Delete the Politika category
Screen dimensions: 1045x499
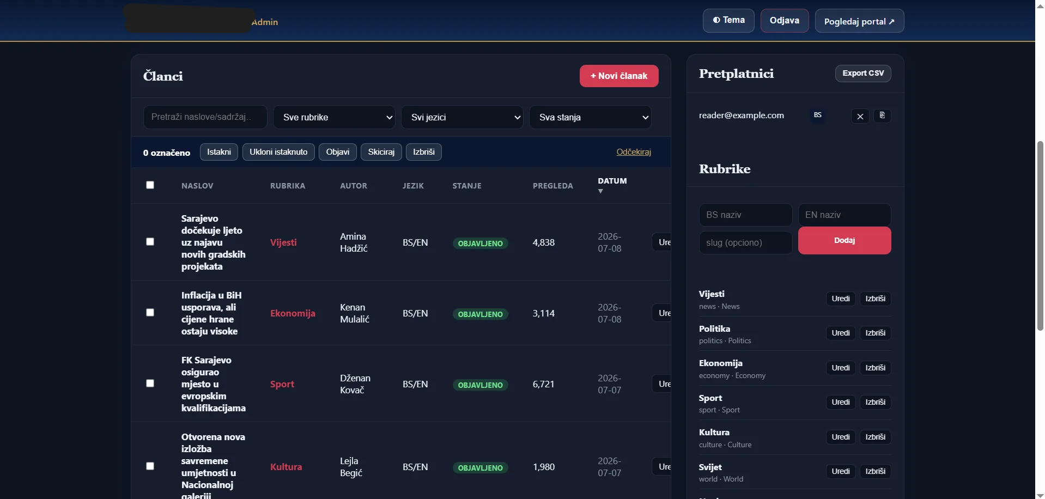pyautogui.click(x=875, y=333)
